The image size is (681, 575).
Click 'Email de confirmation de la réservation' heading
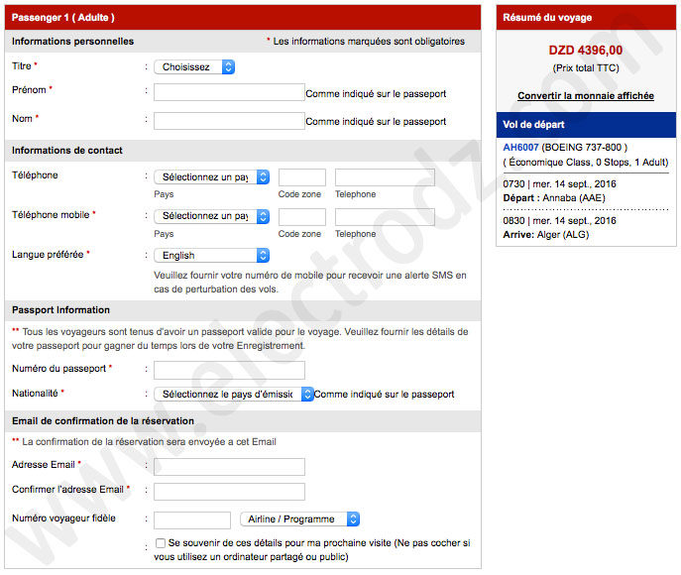pyautogui.click(x=103, y=420)
